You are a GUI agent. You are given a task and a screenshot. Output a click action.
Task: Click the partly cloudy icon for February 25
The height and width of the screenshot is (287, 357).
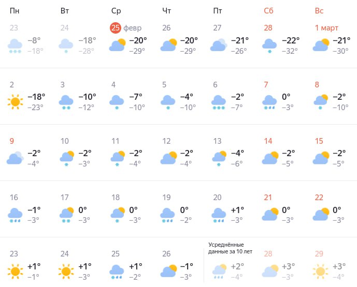click(117, 46)
